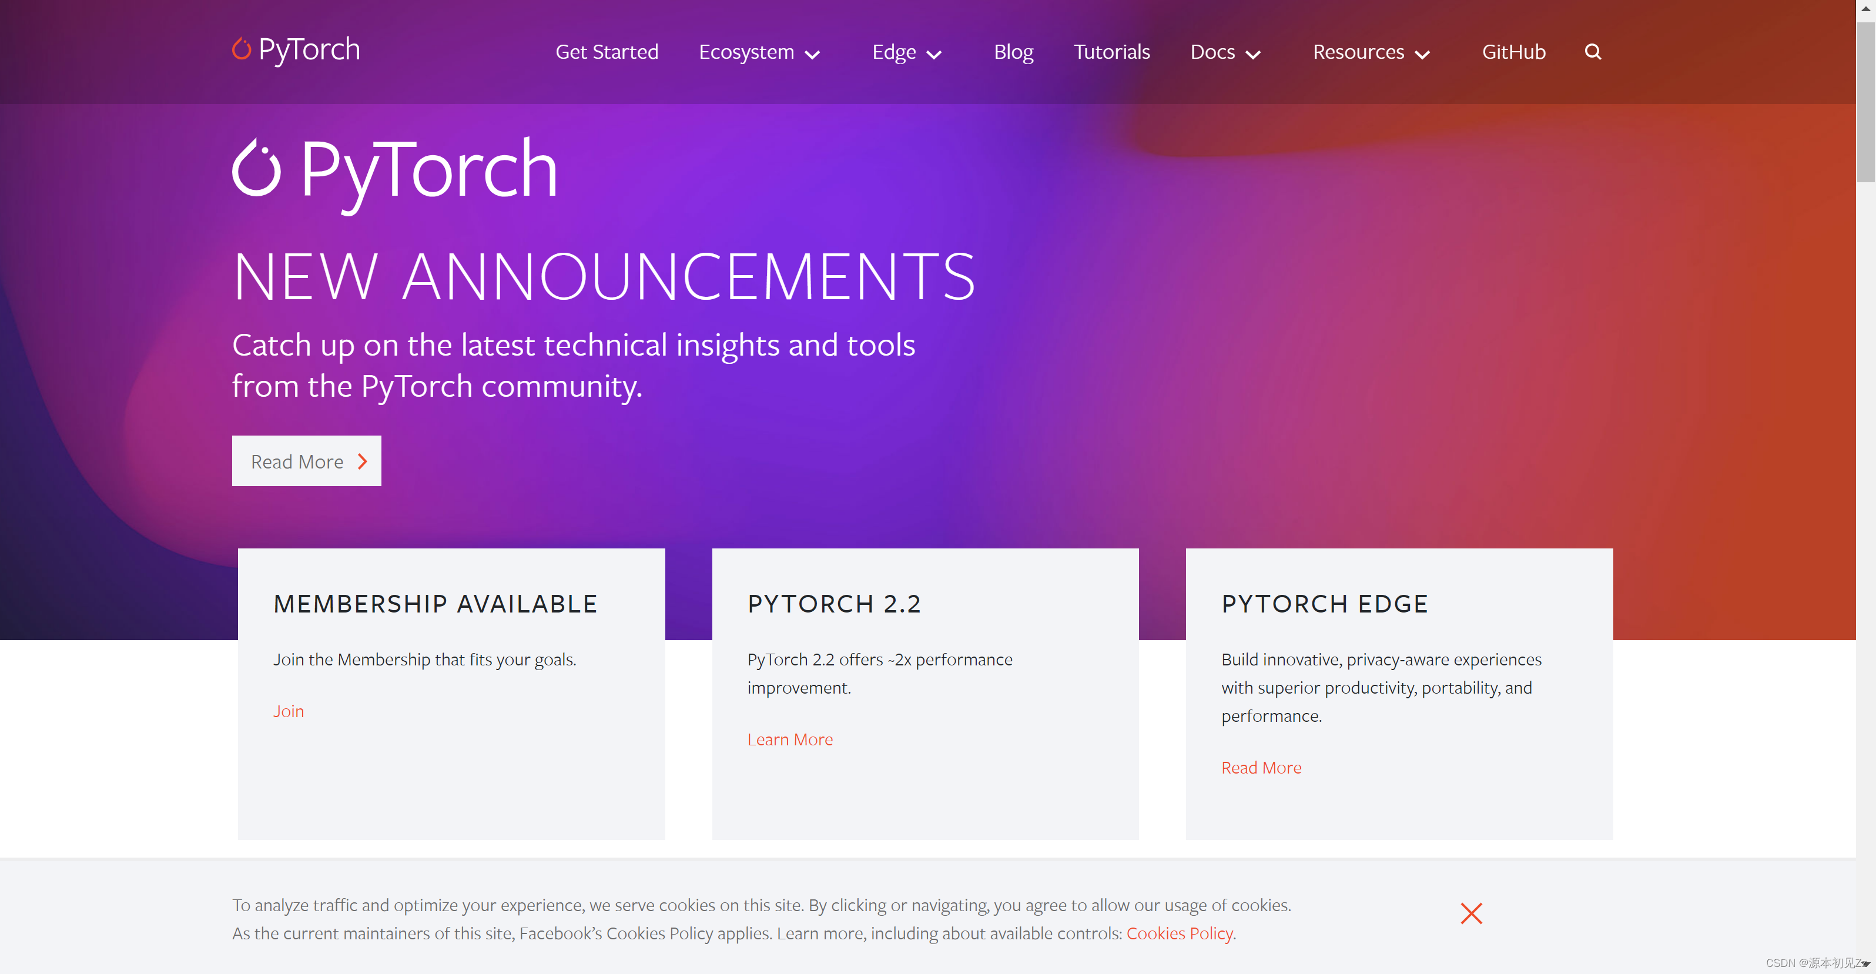The image size is (1876, 974).
Task: Open the Resources dropdown menu
Action: [1371, 52]
